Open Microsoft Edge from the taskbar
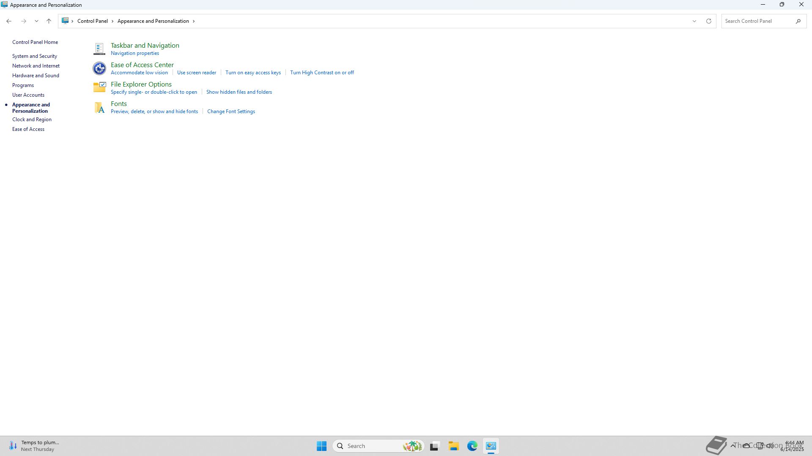812x456 pixels. click(x=472, y=446)
